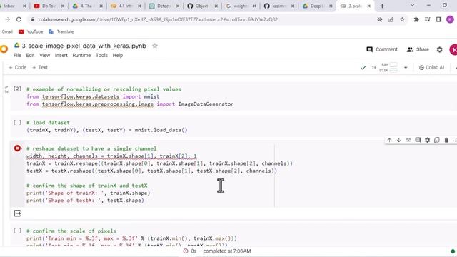457x257 pixels.
Task: Open the YouTube bookmark
Action: [31, 31]
